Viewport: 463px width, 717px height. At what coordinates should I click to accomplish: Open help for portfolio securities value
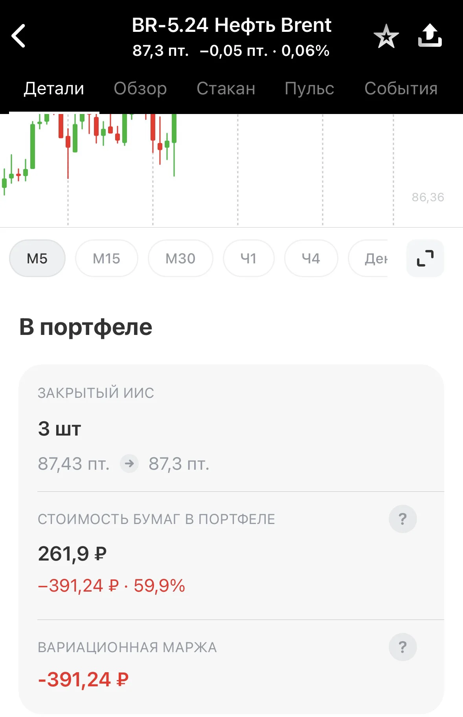402,519
